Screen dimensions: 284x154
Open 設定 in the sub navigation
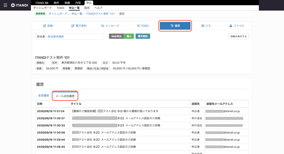tap(87, 8)
